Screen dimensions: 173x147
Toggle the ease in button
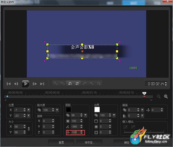[125, 127]
